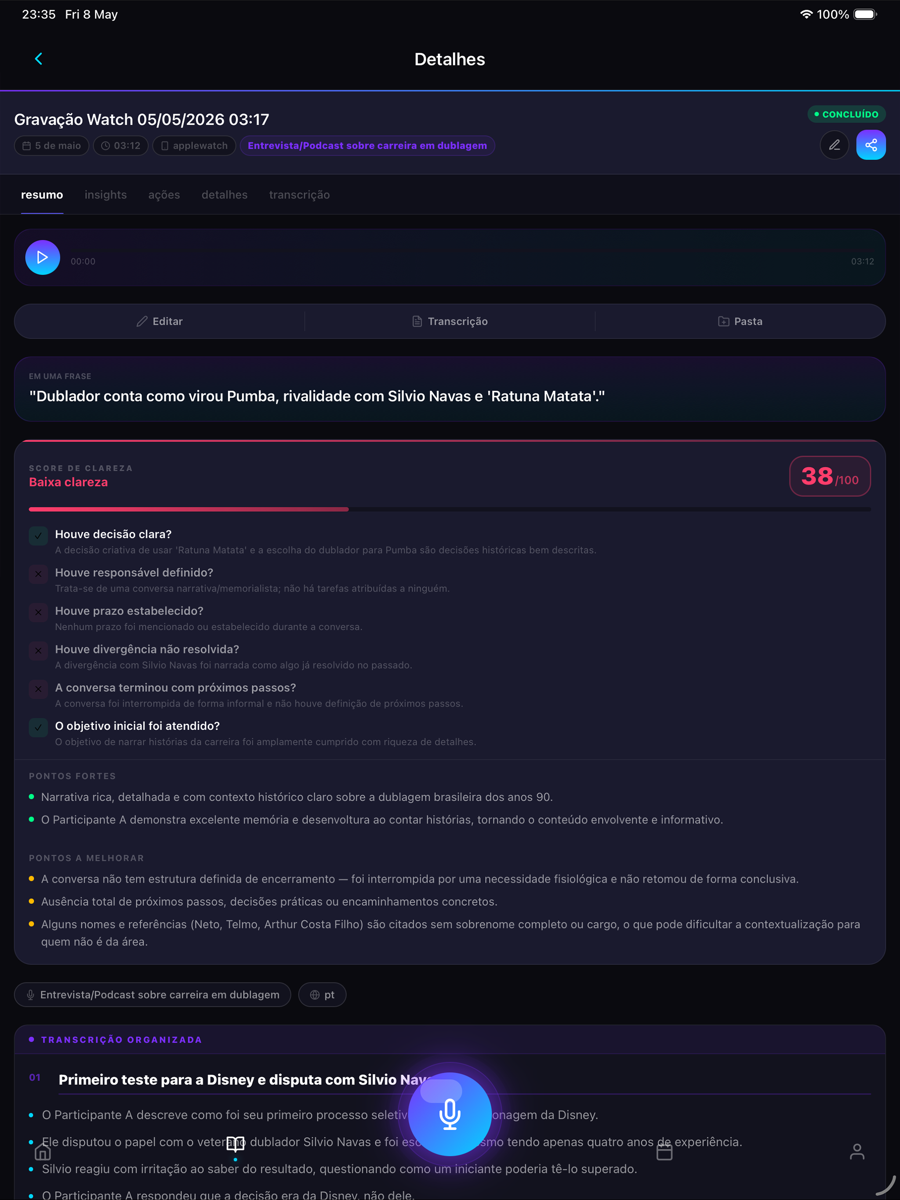
Task: Open the share button
Action: [x=871, y=145]
